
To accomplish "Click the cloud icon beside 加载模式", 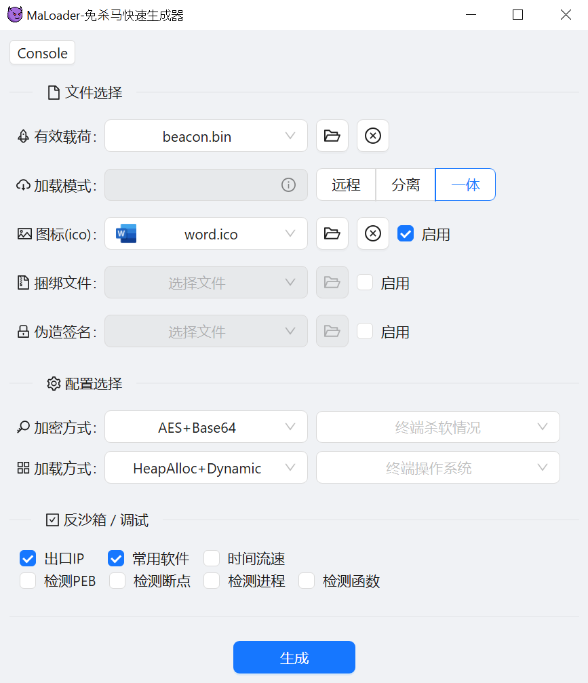I will pyautogui.click(x=23, y=185).
